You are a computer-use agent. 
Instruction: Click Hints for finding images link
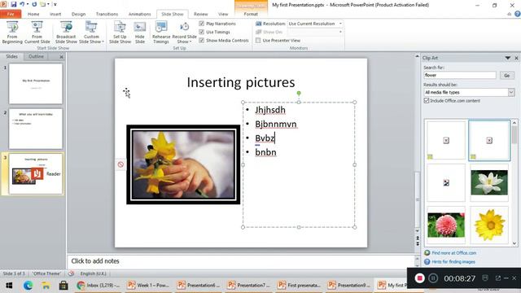coord(453,262)
